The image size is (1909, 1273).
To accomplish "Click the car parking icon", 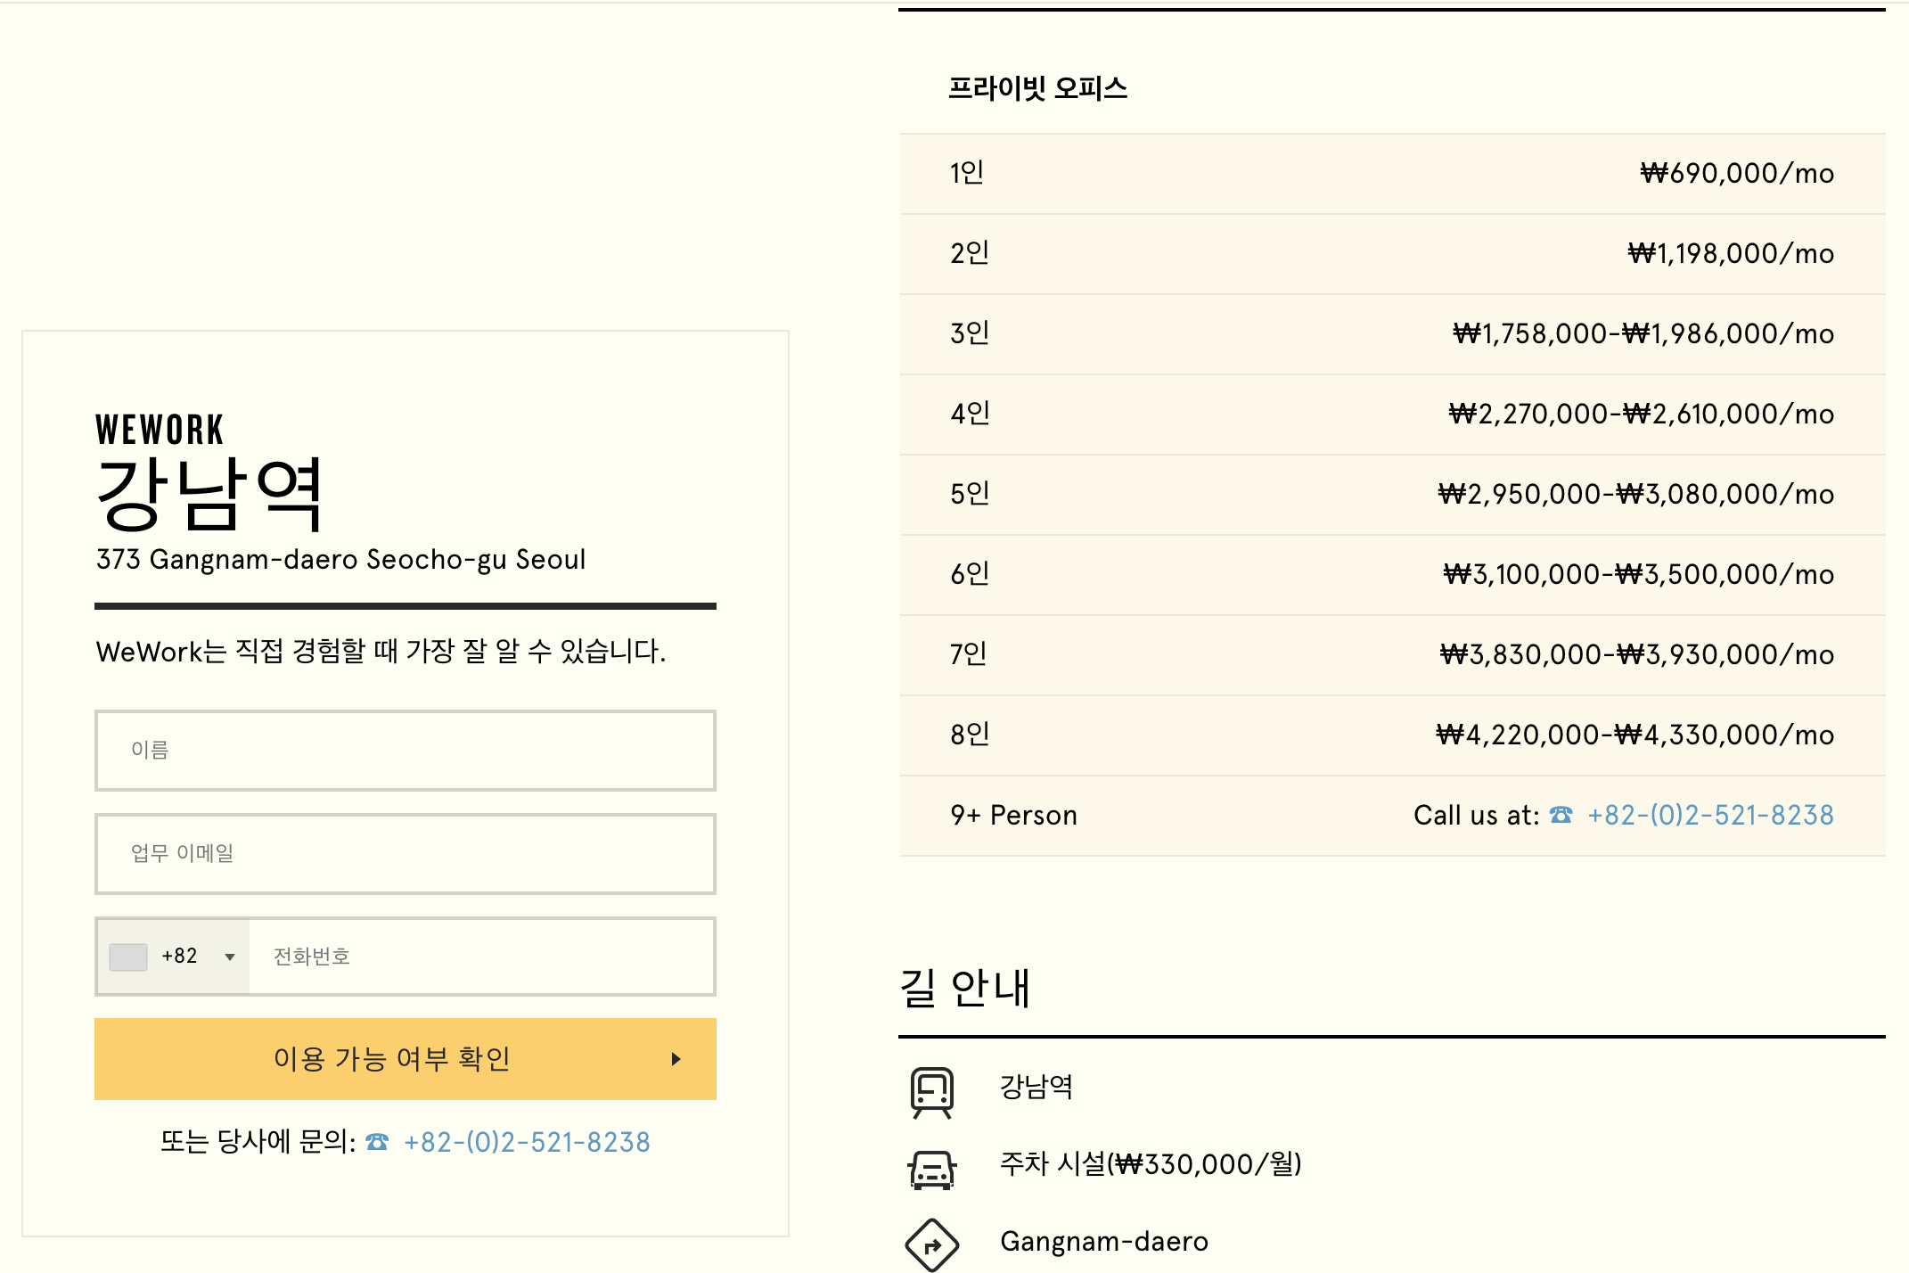I will (932, 1168).
